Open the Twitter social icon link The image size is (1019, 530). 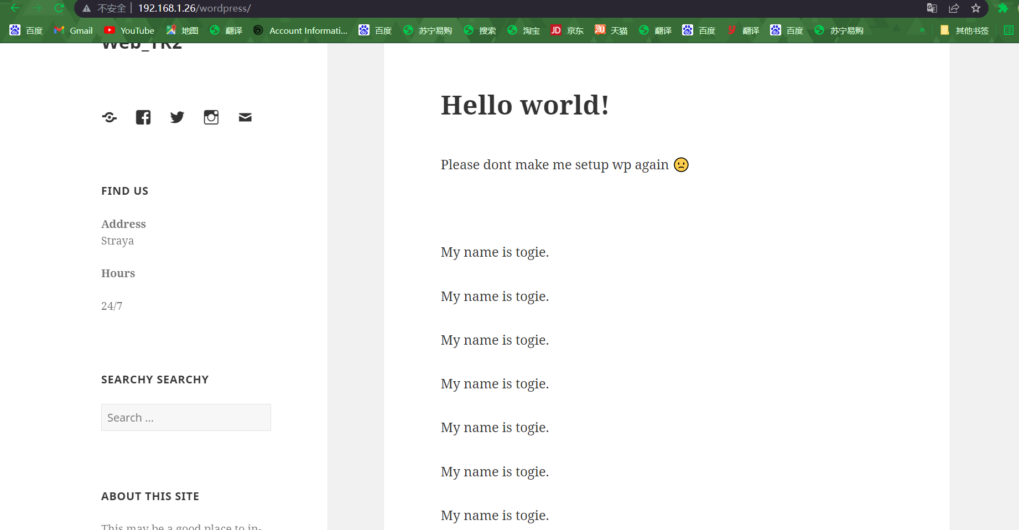(177, 117)
